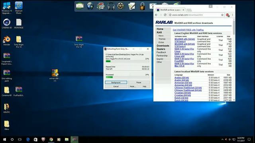Viewport: 255px width, 143px height.
Task: Bookmark this page with the star icon
Action: 222,15
